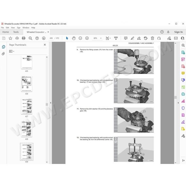Click the thumbnails scroll up arrow
Viewport: 186px width, 186px height.
pos(47,57)
